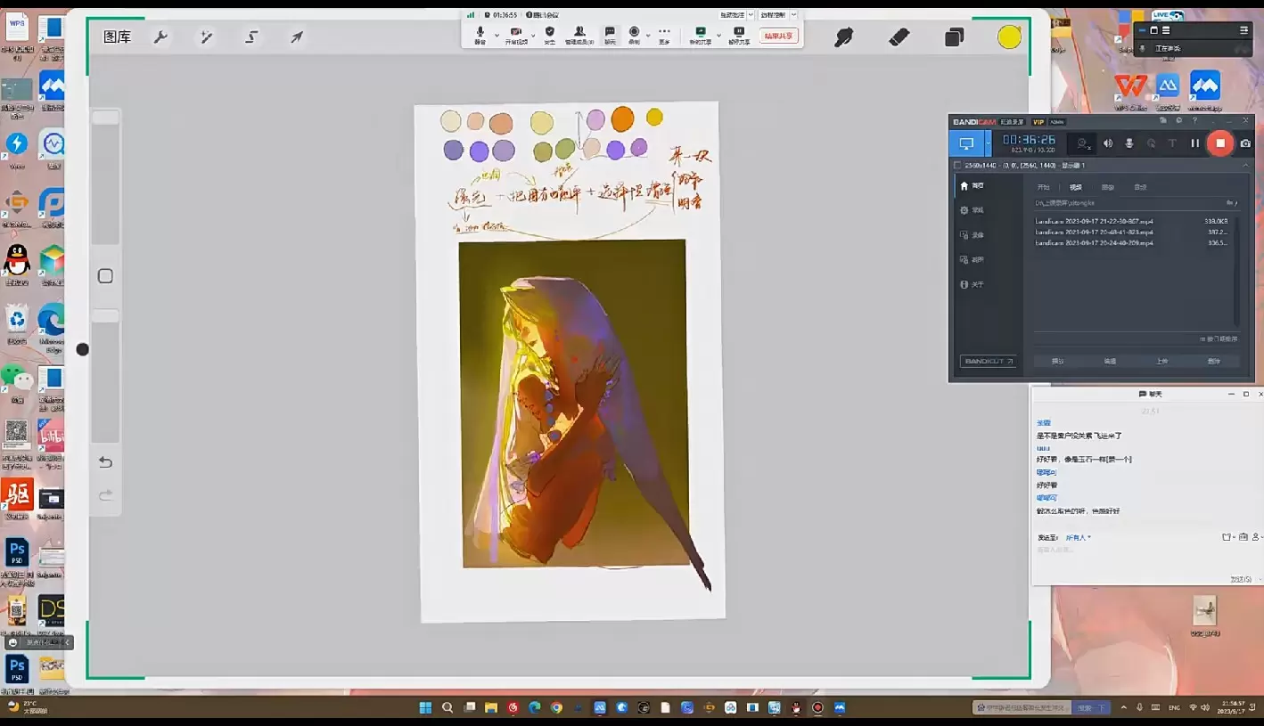Select Bandicam screen recording mode
1264x726 pixels.
[966, 143]
